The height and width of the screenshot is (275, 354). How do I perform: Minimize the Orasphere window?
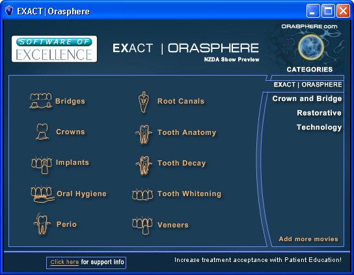pyautogui.click(x=313, y=10)
